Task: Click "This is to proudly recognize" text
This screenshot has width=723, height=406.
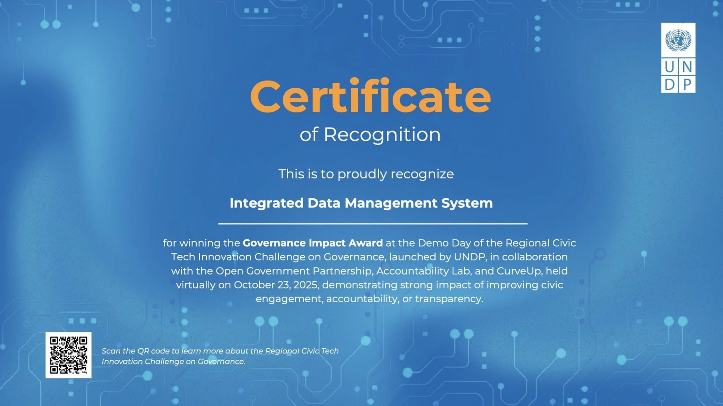Action: click(366, 174)
